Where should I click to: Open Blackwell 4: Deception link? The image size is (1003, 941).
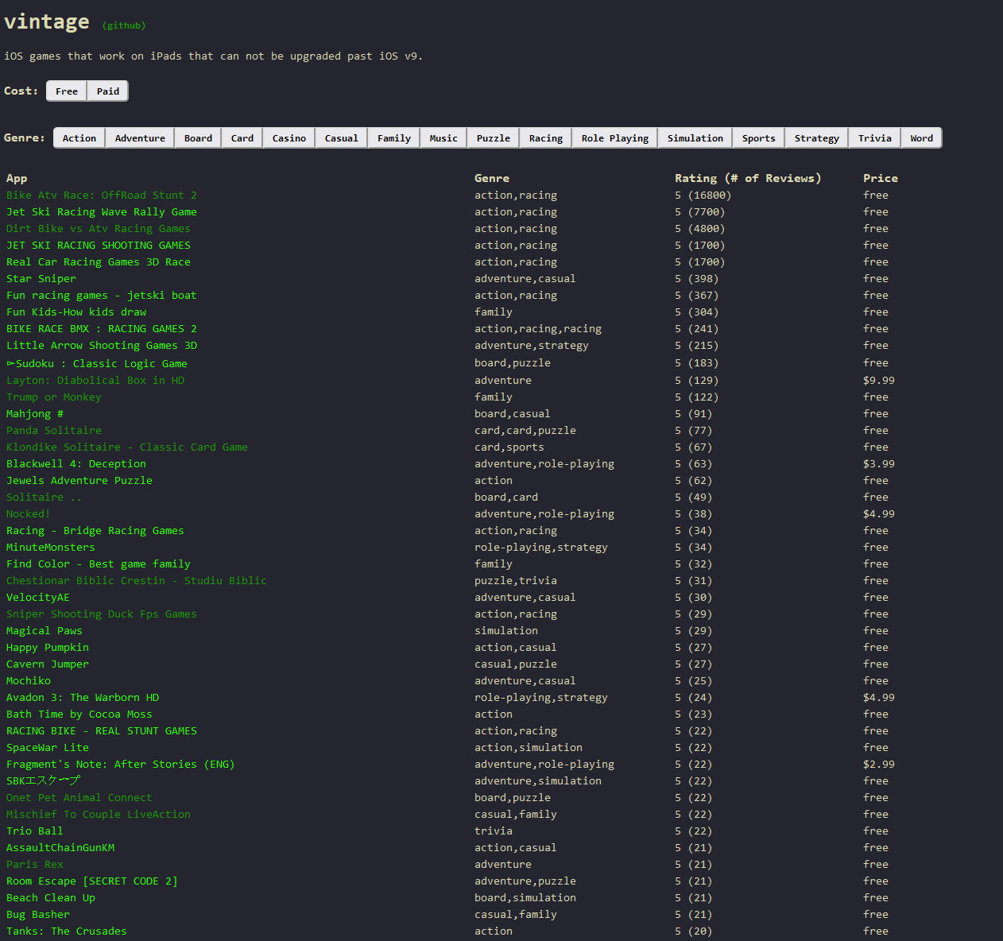76,464
